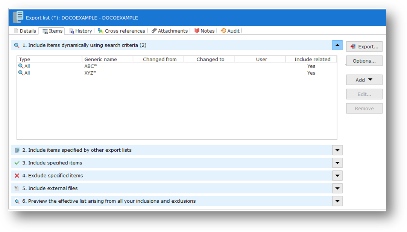Sort by the Generic name column header

point(108,59)
